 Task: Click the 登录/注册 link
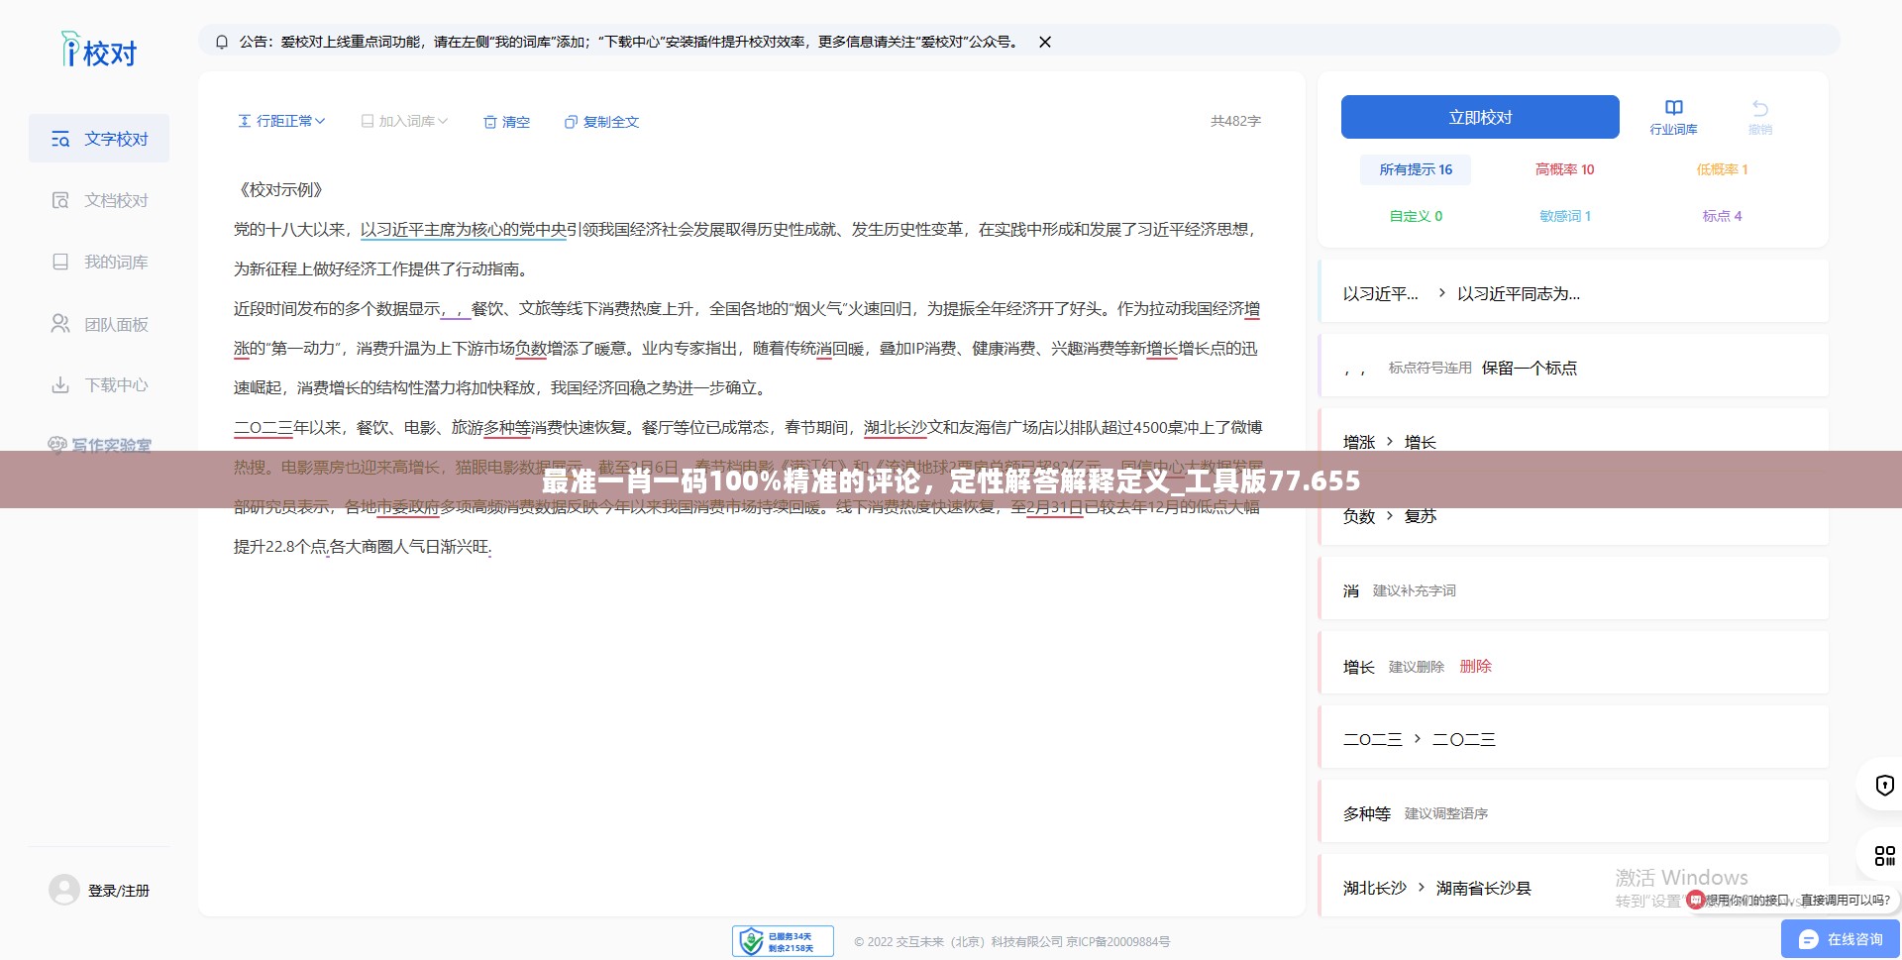[x=119, y=891]
